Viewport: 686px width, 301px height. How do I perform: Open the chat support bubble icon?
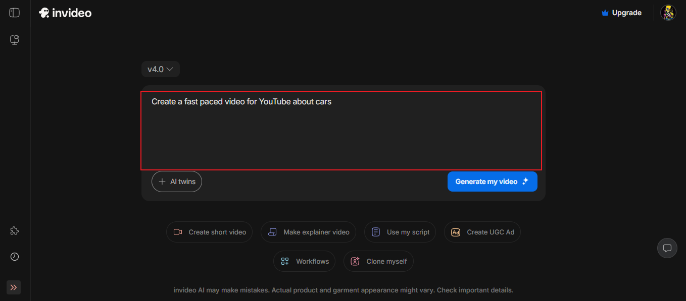click(x=667, y=248)
